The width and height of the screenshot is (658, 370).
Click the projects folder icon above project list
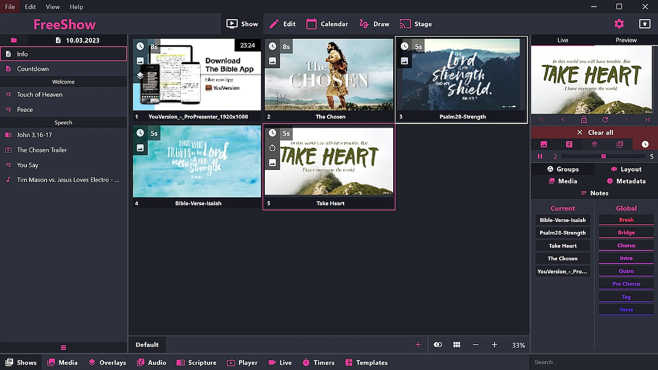[14, 40]
